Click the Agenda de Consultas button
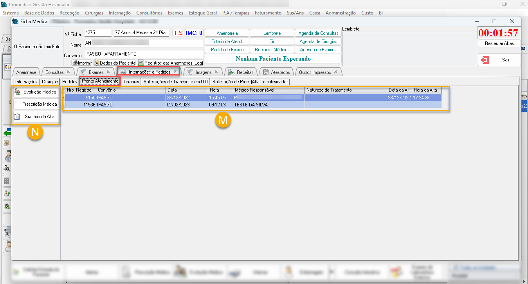528x284 pixels. tap(318, 33)
